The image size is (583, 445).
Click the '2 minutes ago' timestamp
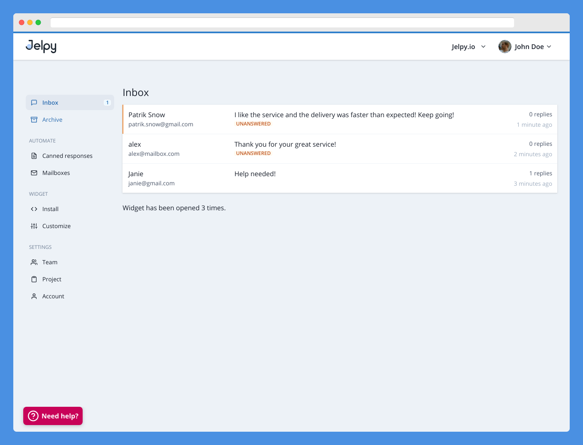[x=533, y=154]
